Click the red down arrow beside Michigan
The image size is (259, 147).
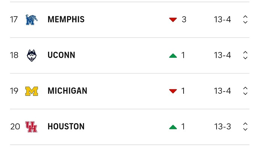[173, 91]
